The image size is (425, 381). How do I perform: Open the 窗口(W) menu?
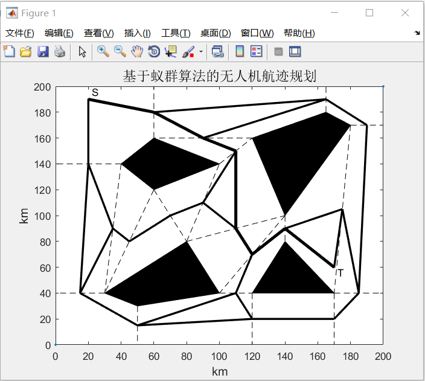257,33
